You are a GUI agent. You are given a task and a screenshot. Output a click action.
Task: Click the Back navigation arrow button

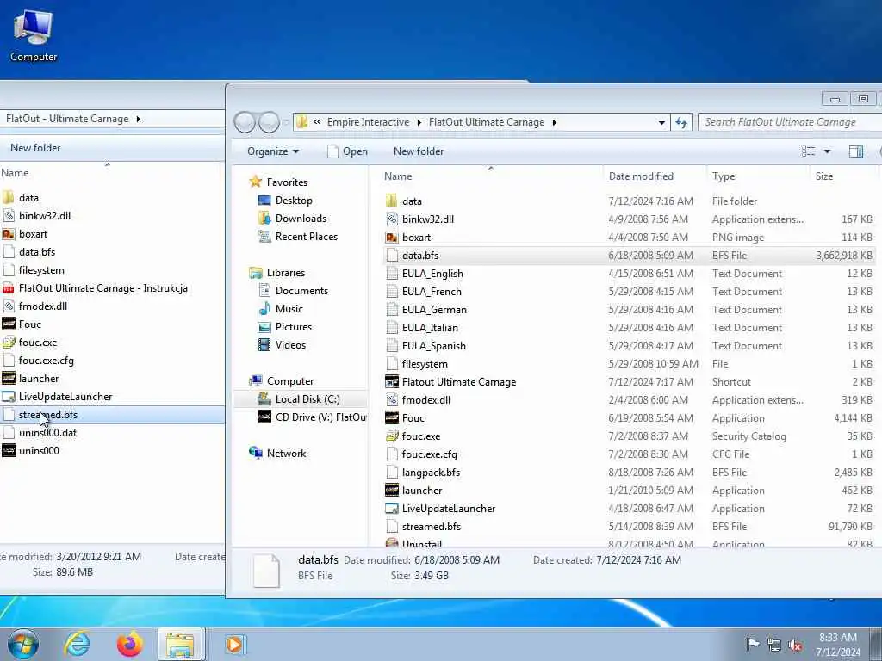click(x=245, y=122)
